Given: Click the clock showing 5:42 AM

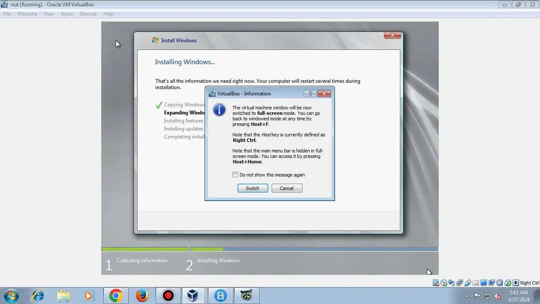Looking at the screenshot, I should click(518, 296).
